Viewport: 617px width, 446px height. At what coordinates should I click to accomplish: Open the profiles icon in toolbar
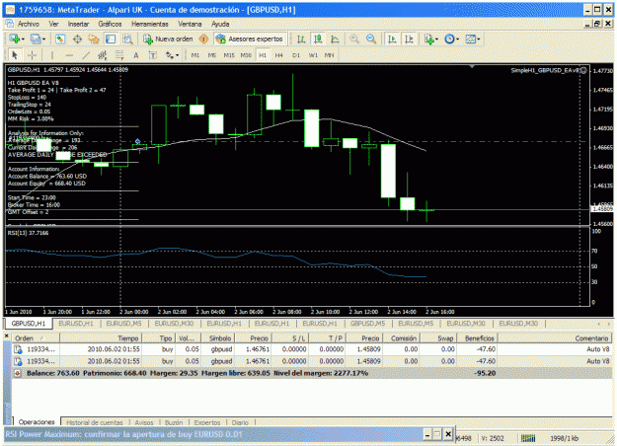click(38, 38)
